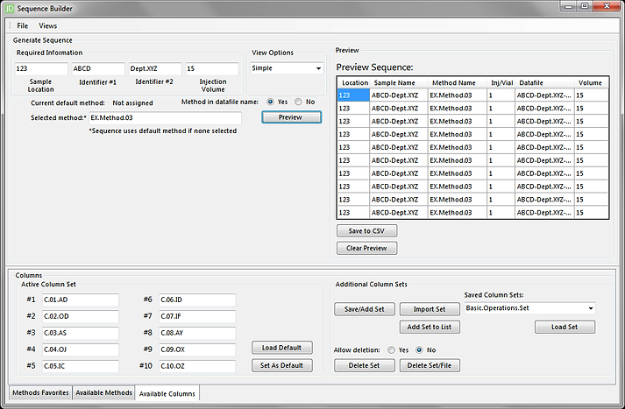Click Set As Default button

tap(281, 365)
